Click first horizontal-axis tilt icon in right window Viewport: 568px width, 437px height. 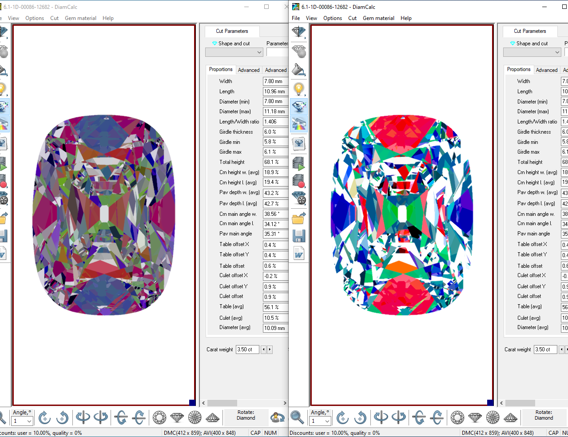(x=419, y=417)
